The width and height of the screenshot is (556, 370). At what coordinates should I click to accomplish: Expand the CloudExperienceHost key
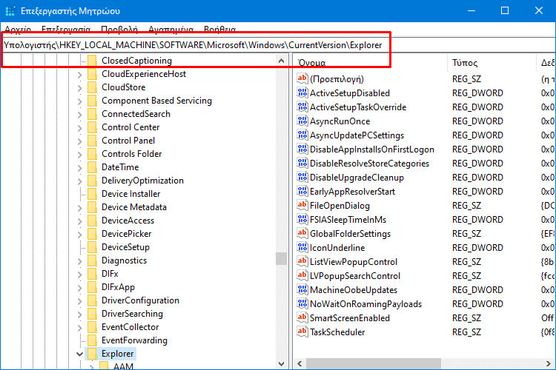click(x=80, y=75)
